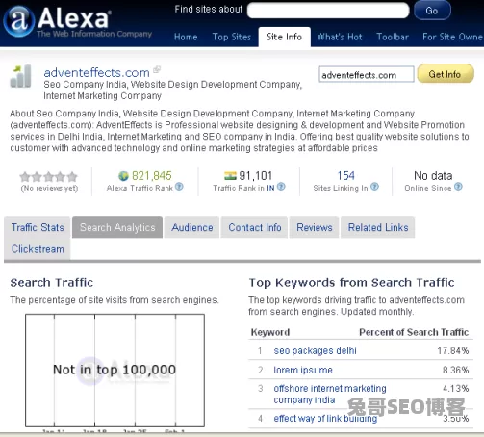Go to the Home menu item

[186, 37]
